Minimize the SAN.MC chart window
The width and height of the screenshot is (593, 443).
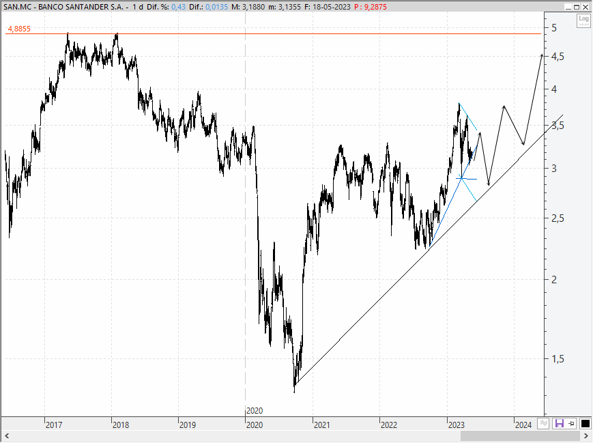568,7
